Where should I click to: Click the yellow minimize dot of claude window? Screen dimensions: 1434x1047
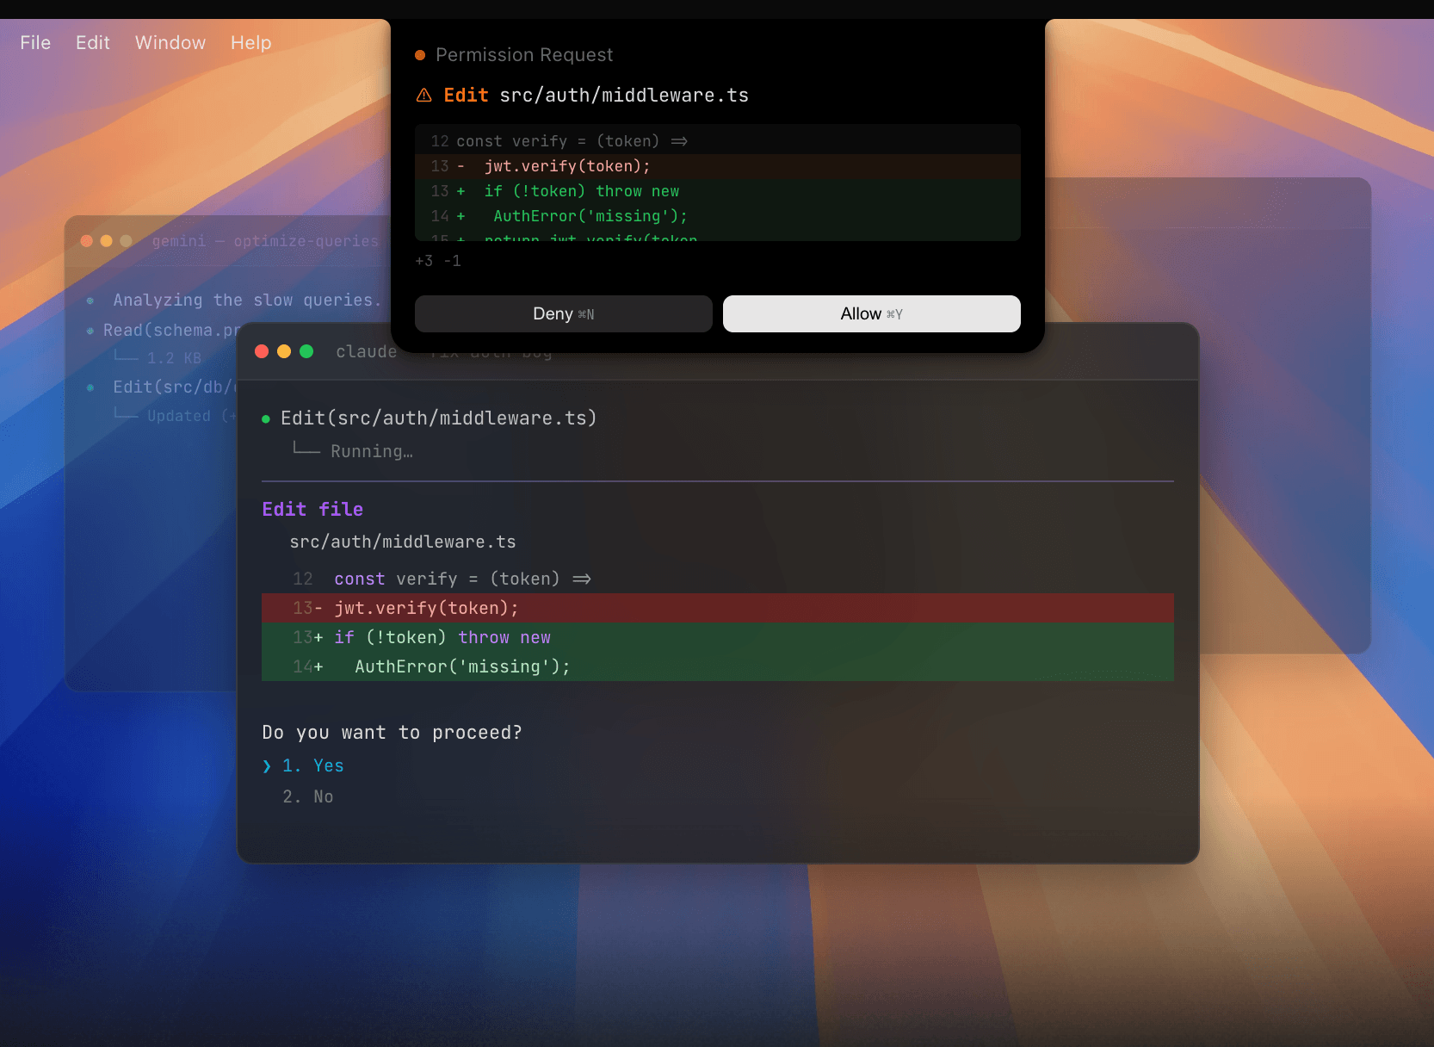tap(284, 351)
